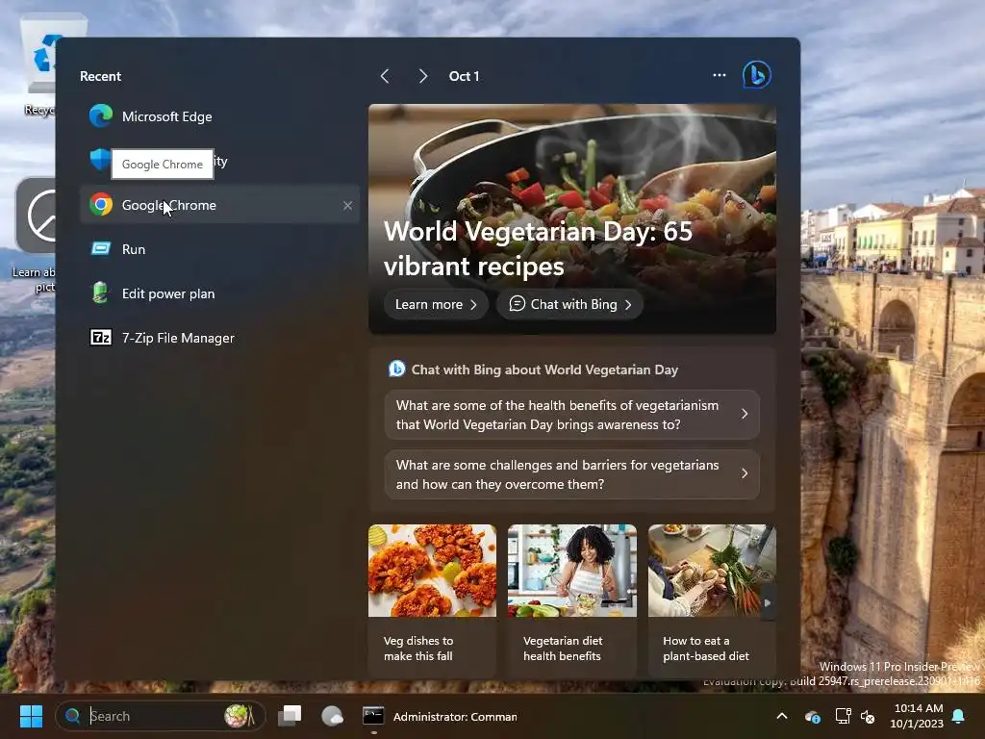Focus the taskbar Search box

click(161, 716)
